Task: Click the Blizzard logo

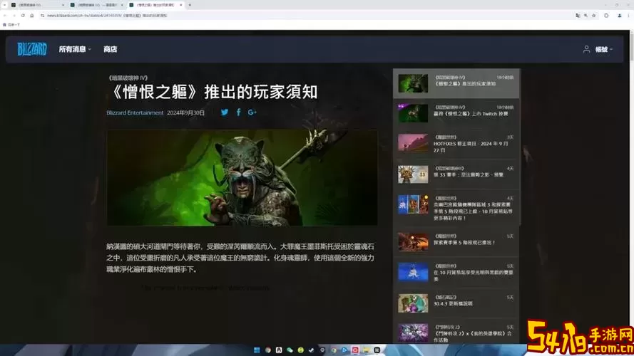Action: tap(32, 49)
